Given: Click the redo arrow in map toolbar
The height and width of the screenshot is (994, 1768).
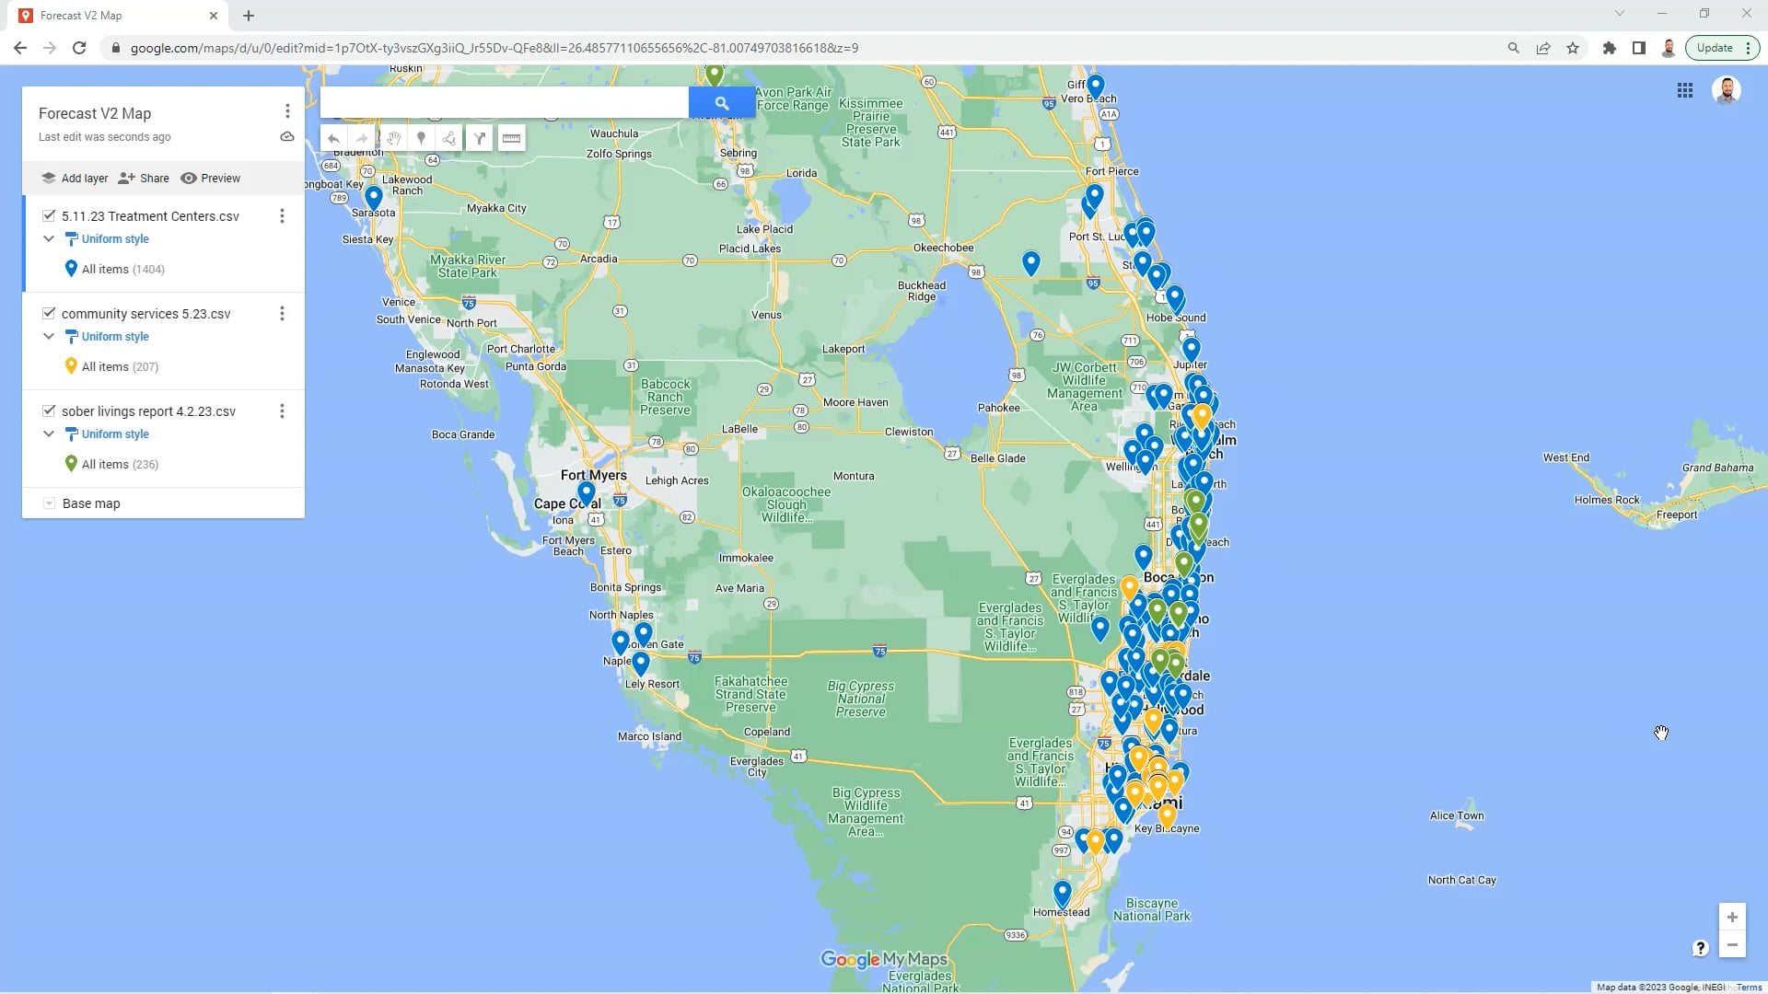Looking at the screenshot, I should [x=362, y=139].
